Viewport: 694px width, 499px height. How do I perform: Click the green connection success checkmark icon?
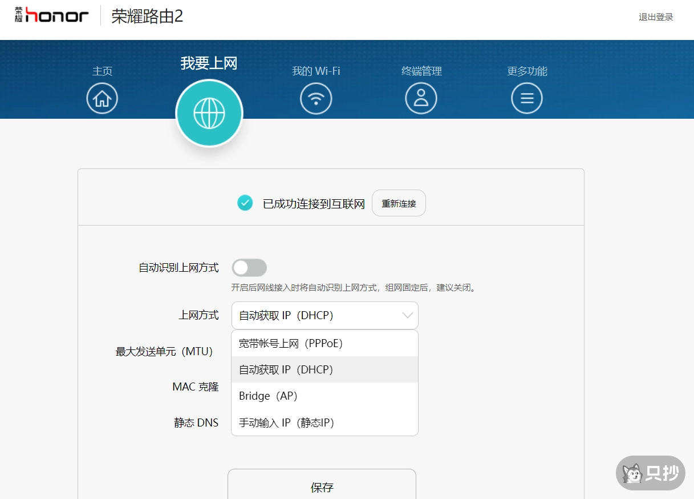[x=245, y=203]
